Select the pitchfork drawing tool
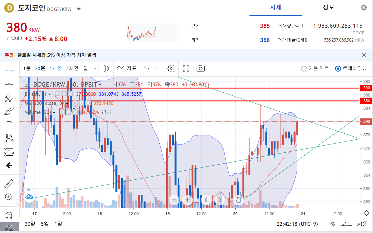 tap(9, 98)
